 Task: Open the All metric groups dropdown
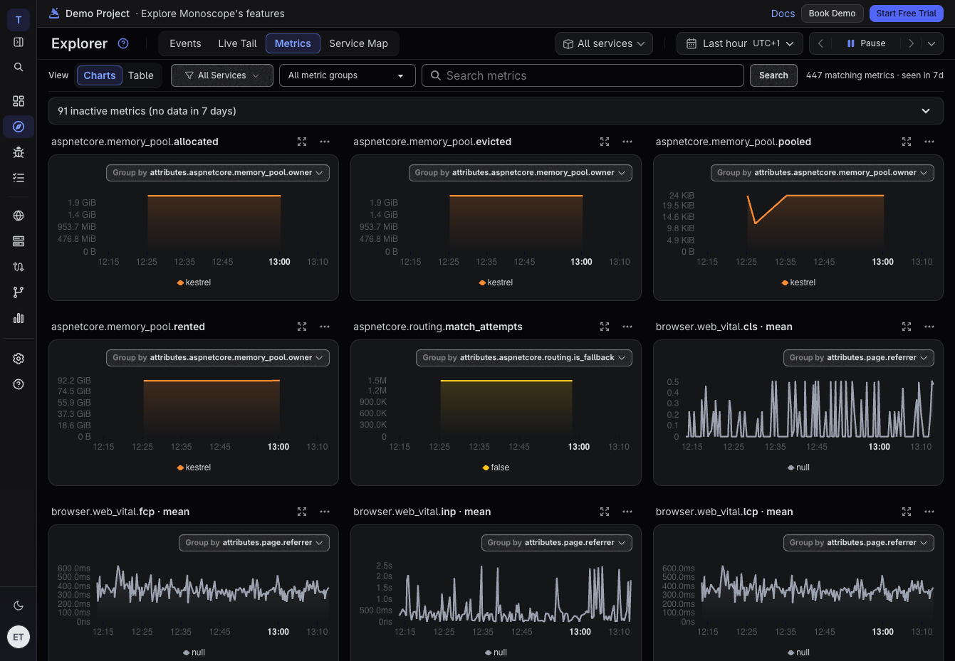point(348,75)
